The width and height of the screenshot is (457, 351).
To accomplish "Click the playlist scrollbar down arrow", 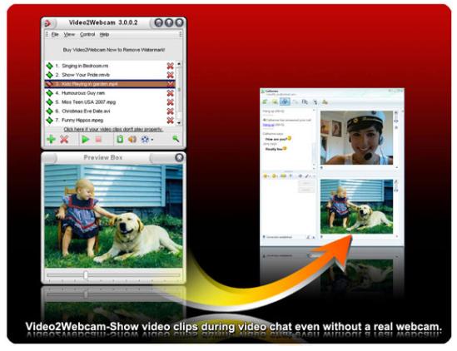I will coord(179,123).
